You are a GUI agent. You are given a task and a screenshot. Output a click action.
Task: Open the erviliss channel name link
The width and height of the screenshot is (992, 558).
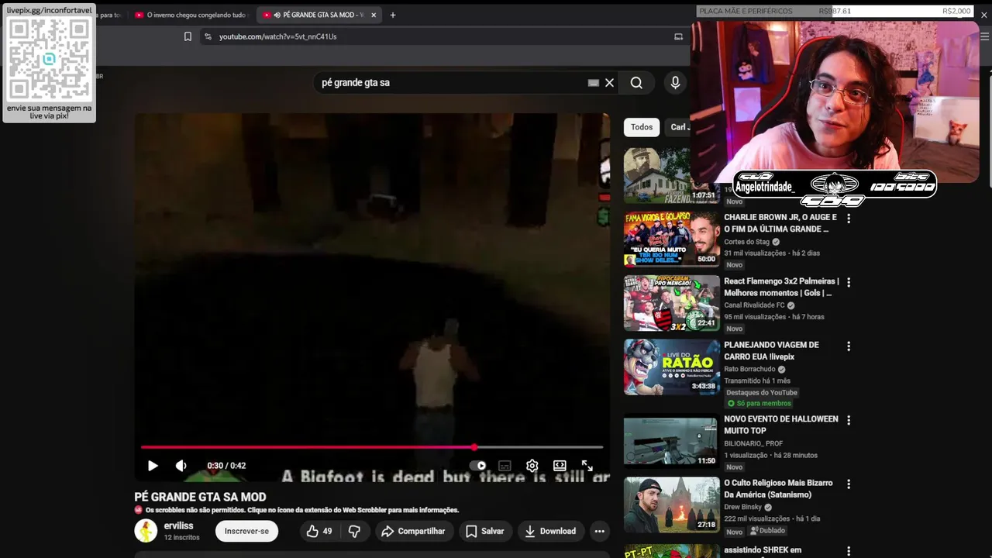click(x=178, y=525)
